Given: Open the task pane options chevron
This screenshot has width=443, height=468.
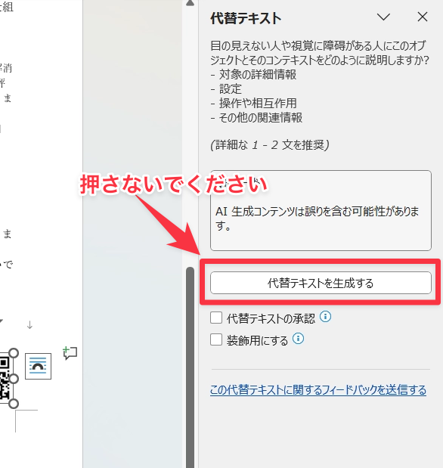Looking at the screenshot, I should pos(383,17).
